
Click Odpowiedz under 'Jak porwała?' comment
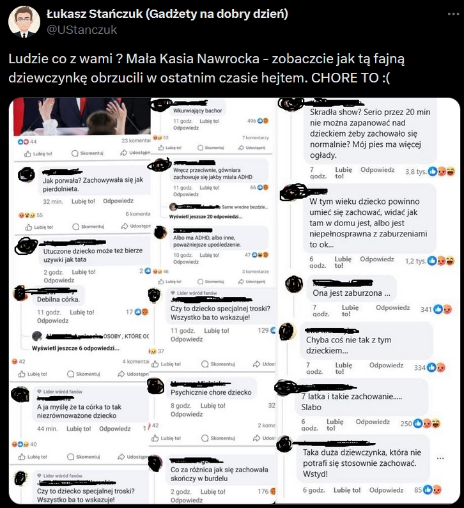coord(118,201)
